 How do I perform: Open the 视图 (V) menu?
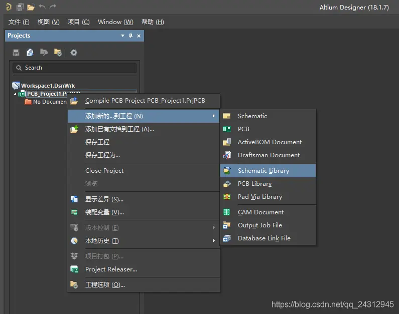pyautogui.click(x=48, y=22)
